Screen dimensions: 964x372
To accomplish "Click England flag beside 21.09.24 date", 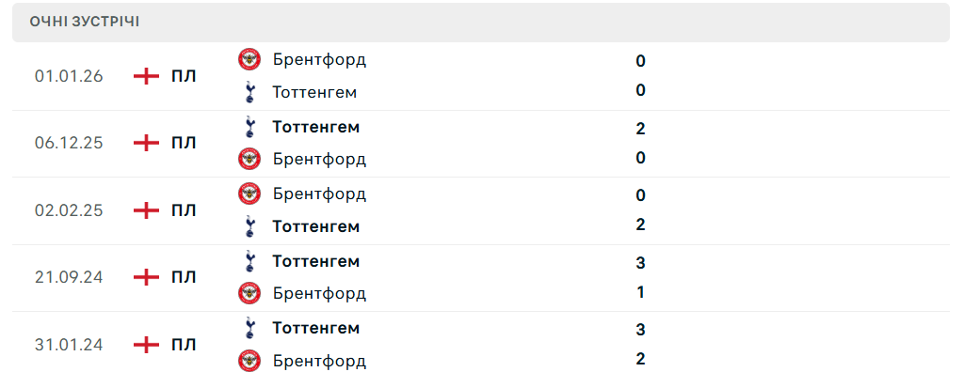I will tap(146, 277).
